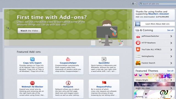Click the pdfViewerSwitcher PDF icon

click(138, 36)
